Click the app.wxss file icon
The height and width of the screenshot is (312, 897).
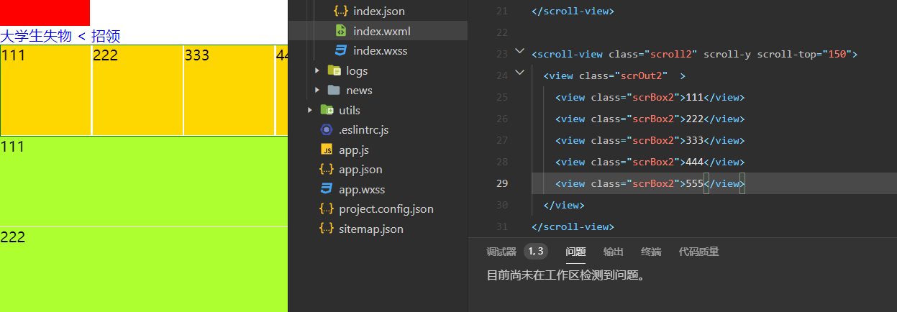(327, 190)
